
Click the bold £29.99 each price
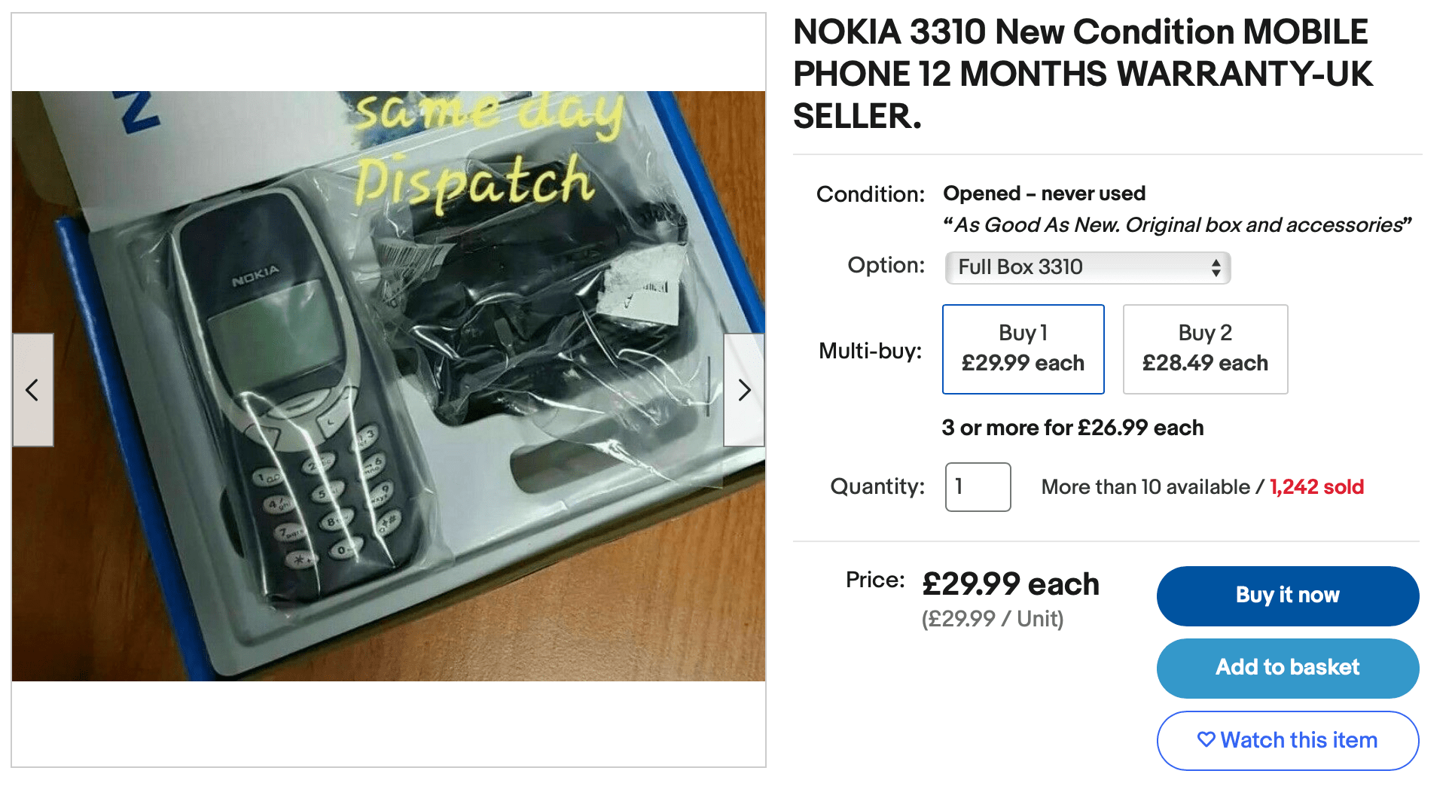tap(1010, 583)
